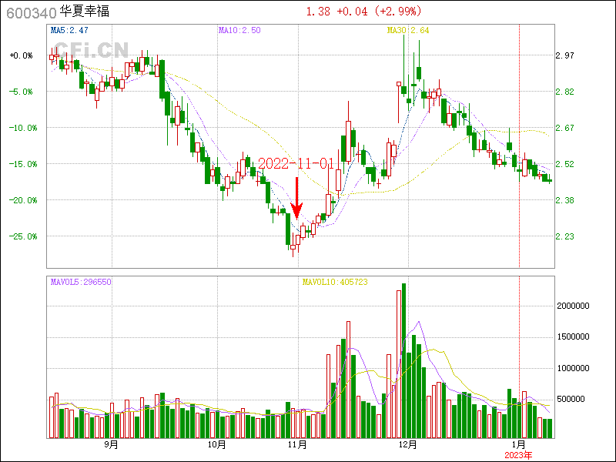Select the MAVOL10:405723 volume label
Viewport: 616px width, 462px height.
point(335,282)
